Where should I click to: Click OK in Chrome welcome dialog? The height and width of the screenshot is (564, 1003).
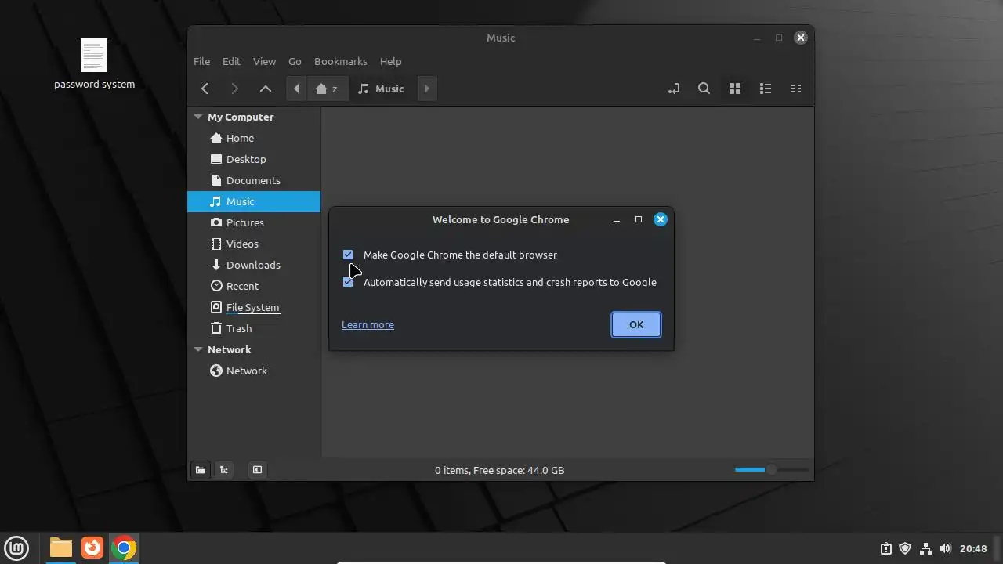(636, 324)
